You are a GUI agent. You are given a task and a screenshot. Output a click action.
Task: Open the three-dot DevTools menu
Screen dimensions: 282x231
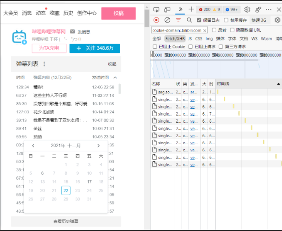tap(269, 9)
